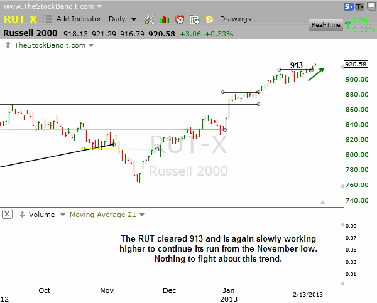Close the Volume pane with X box

[x=7, y=215]
